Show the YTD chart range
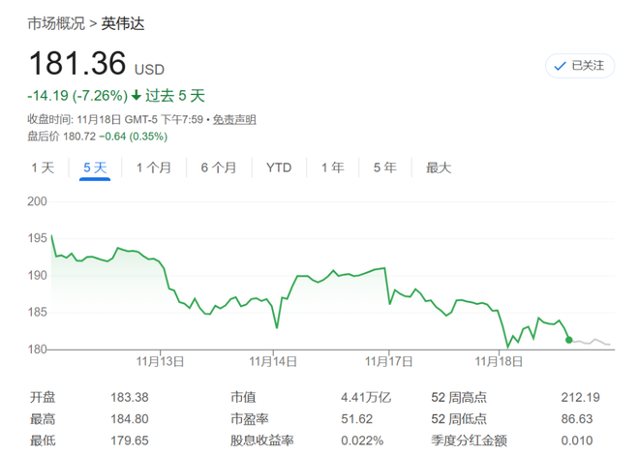The width and height of the screenshot is (639, 456). click(x=279, y=167)
